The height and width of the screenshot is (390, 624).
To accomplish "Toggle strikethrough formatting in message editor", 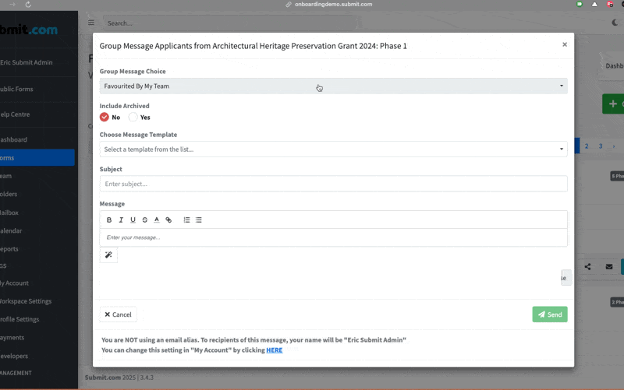I will pyautogui.click(x=145, y=220).
